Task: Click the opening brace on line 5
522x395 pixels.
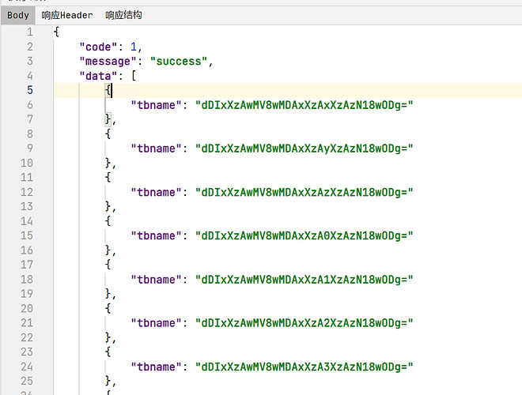Action: [x=108, y=90]
